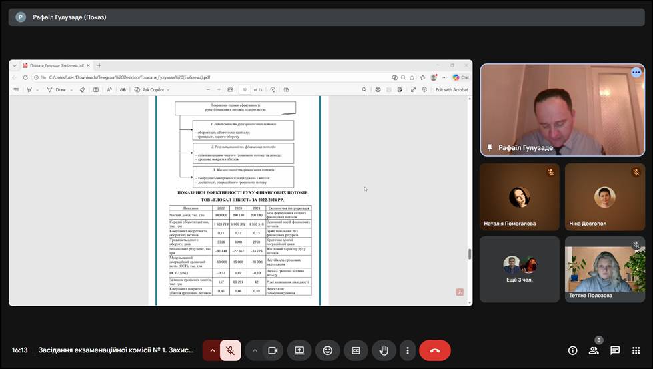Toggle closed captions in the meeting
This screenshot has width=653, height=369.
tap(356, 350)
